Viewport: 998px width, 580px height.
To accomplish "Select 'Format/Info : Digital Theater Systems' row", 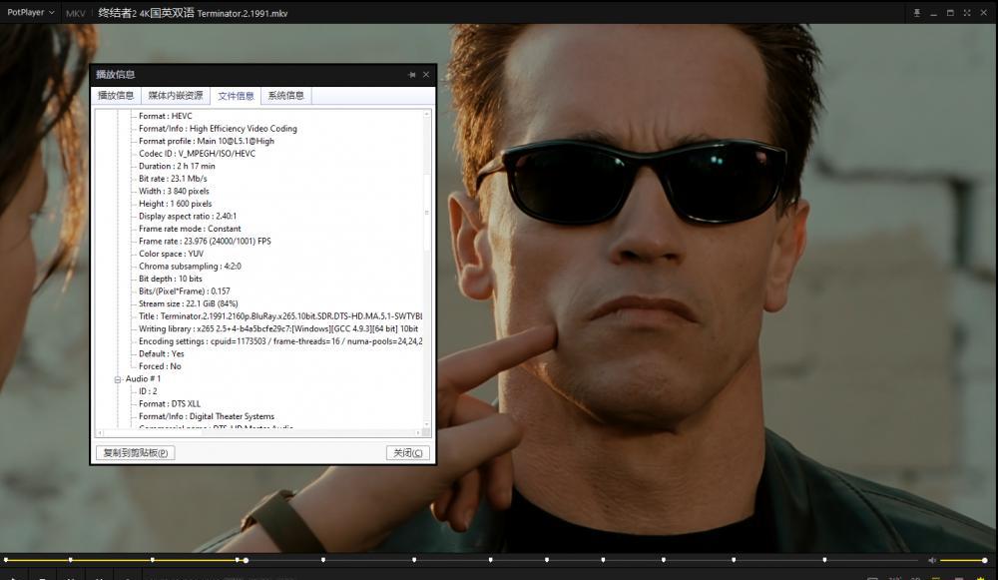I will (207, 416).
